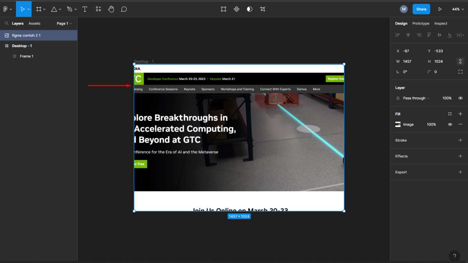
Task: Select the Pen tool
Action: coord(70,9)
